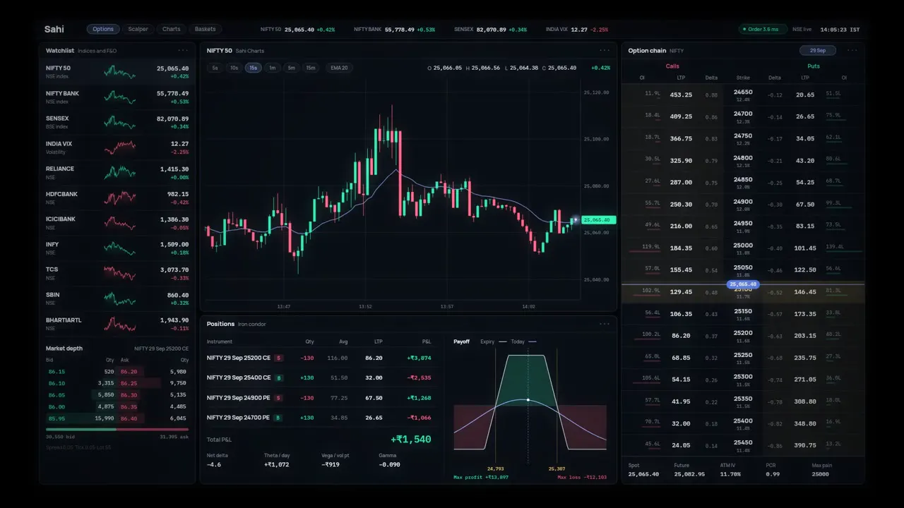Click the Total P&L value +₹1,540
Screen dimensions: 904x508
(x=410, y=440)
